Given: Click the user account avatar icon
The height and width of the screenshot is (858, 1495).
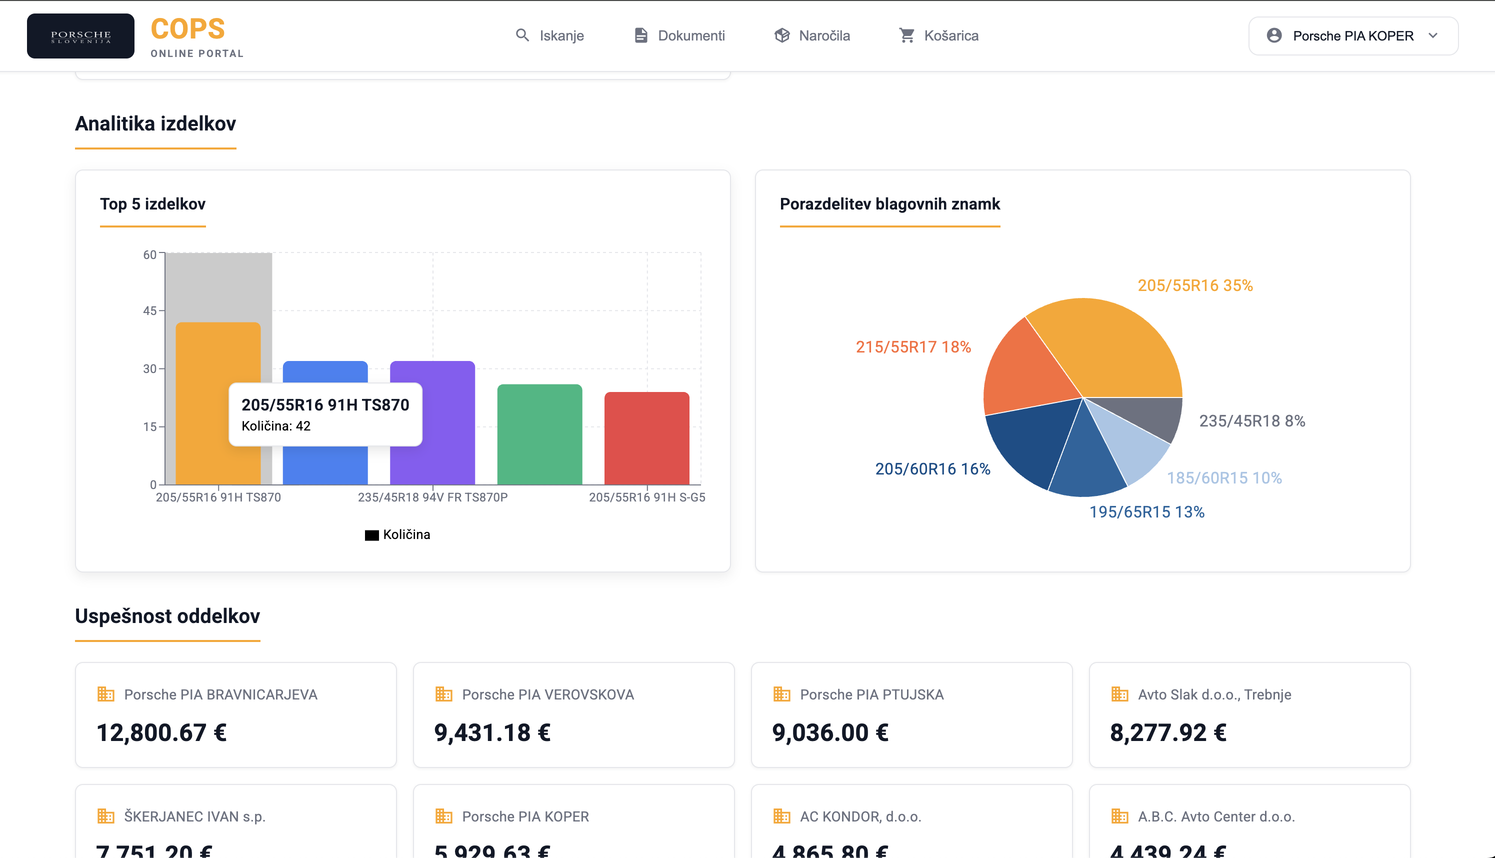Looking at the screenshot, I should click(1274, 35).
